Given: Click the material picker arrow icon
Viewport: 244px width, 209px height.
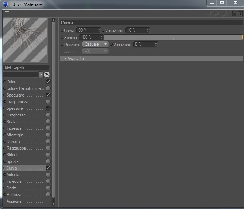Looking at the screenshot, I should [x=47, y=74].
